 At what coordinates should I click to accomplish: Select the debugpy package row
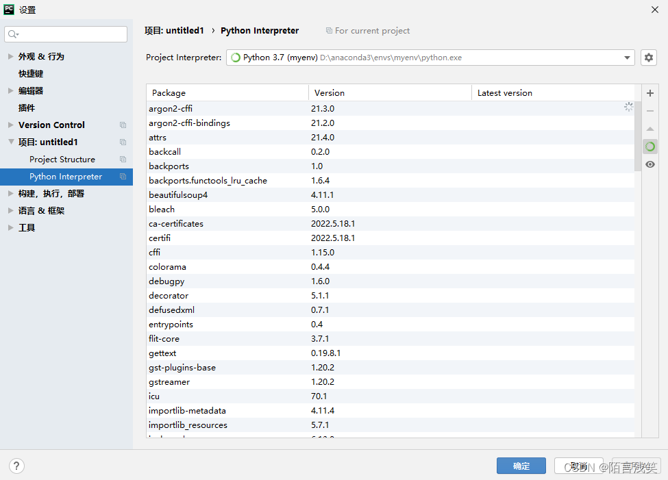[x=391, y=281]
